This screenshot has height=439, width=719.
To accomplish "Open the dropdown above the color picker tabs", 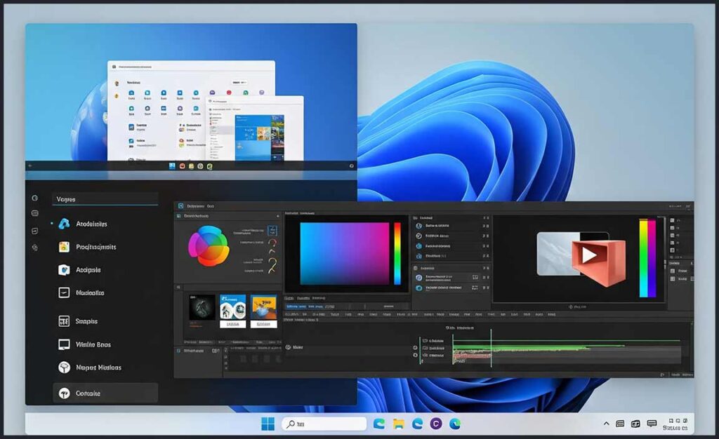I will (299, 213).
